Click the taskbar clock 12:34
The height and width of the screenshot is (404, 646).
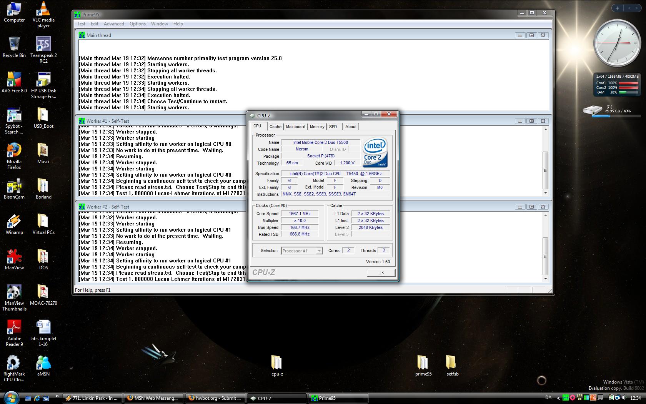click(x=636, y=398)
